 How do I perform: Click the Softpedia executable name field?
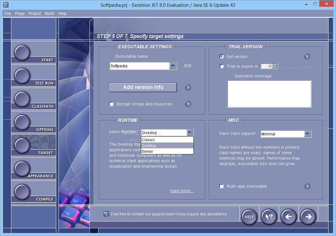139,66
